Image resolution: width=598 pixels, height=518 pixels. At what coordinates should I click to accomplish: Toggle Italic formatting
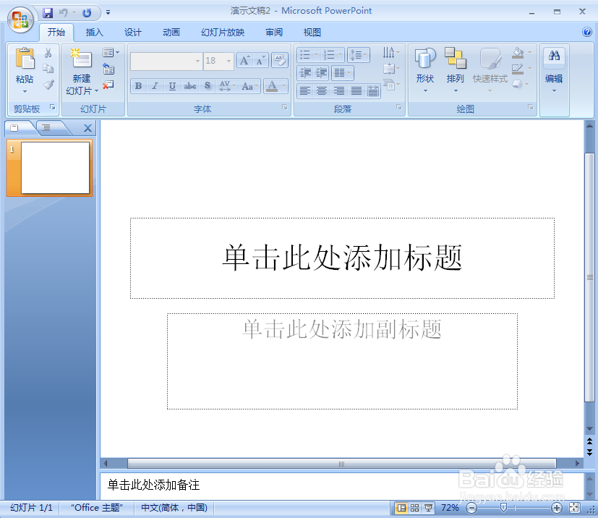(x=155, y=86)
